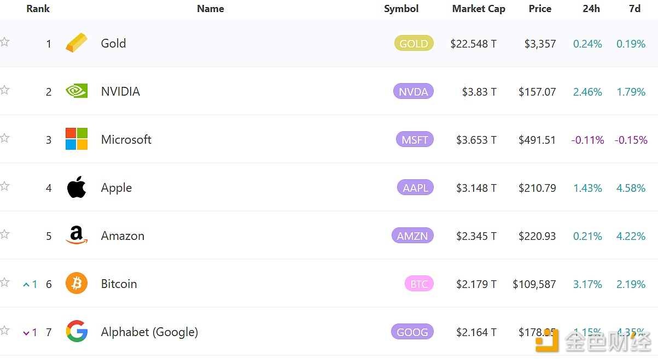Click the Microsoft logo icon

pos(76,139)
